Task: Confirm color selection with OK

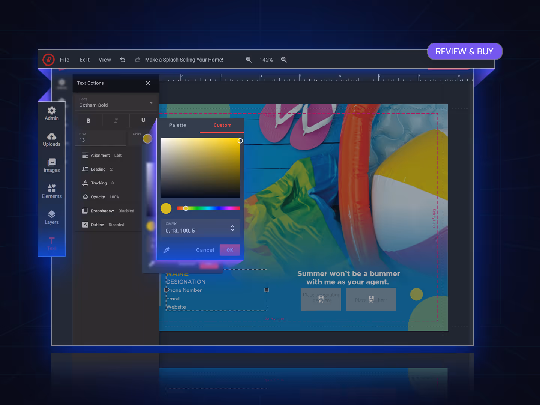Action: coord(230,250)
